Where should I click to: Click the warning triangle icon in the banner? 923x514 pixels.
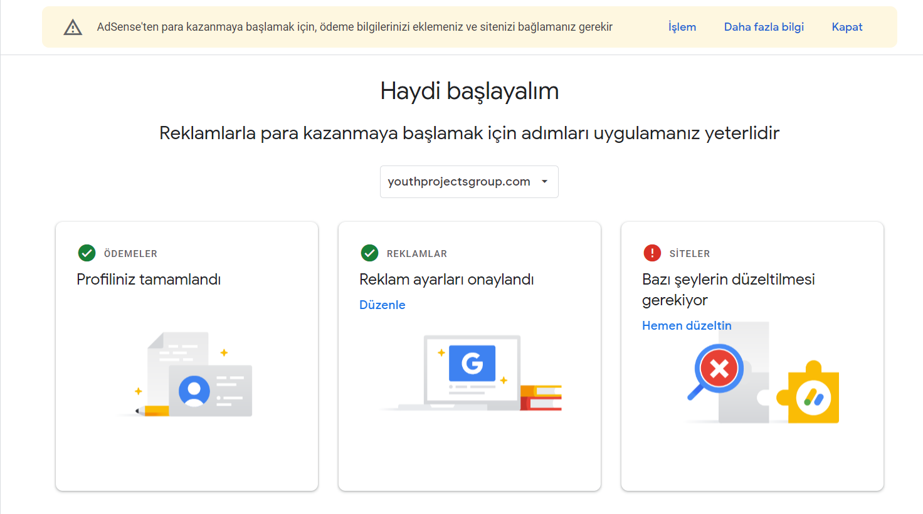pyautogui.click(x=73, y=27)
